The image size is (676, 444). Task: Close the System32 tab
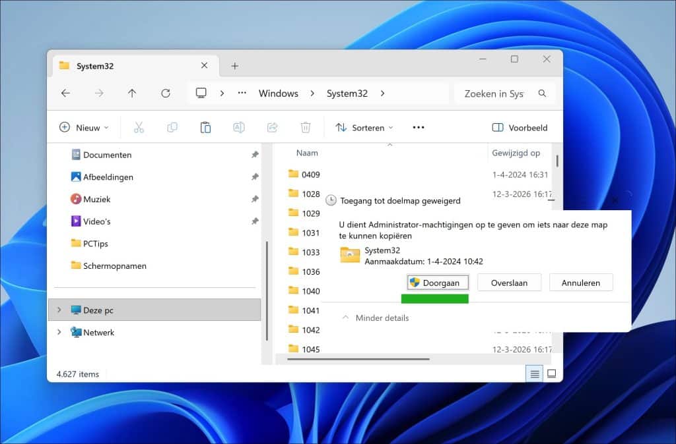point(205,65)
